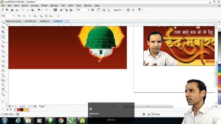Expand Application Launcher dropdown arrow
This screenshot has width=221, height=124.
click(x=143, y=10)
